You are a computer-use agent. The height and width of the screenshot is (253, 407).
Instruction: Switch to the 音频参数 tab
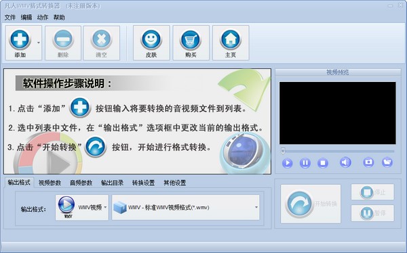(x=81, y=183)
